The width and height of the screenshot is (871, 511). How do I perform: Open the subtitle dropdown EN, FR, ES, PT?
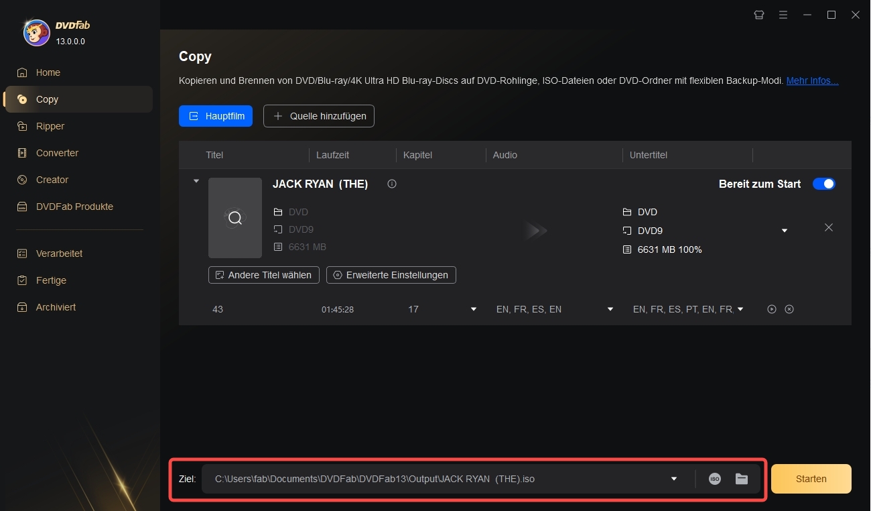click(740, 309)
